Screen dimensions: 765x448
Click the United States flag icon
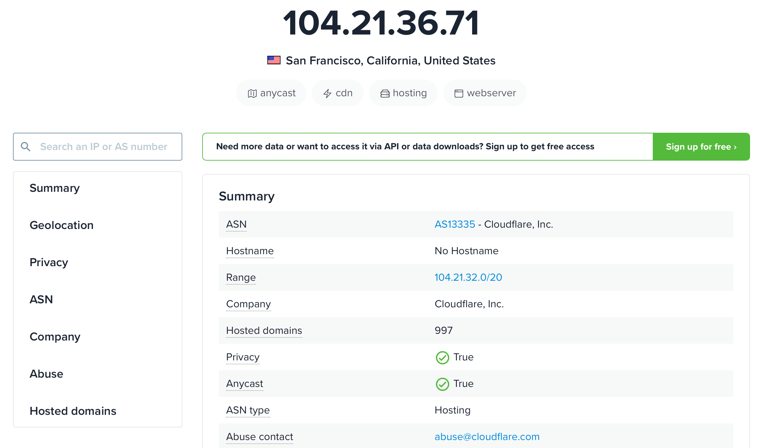[274, 60]
